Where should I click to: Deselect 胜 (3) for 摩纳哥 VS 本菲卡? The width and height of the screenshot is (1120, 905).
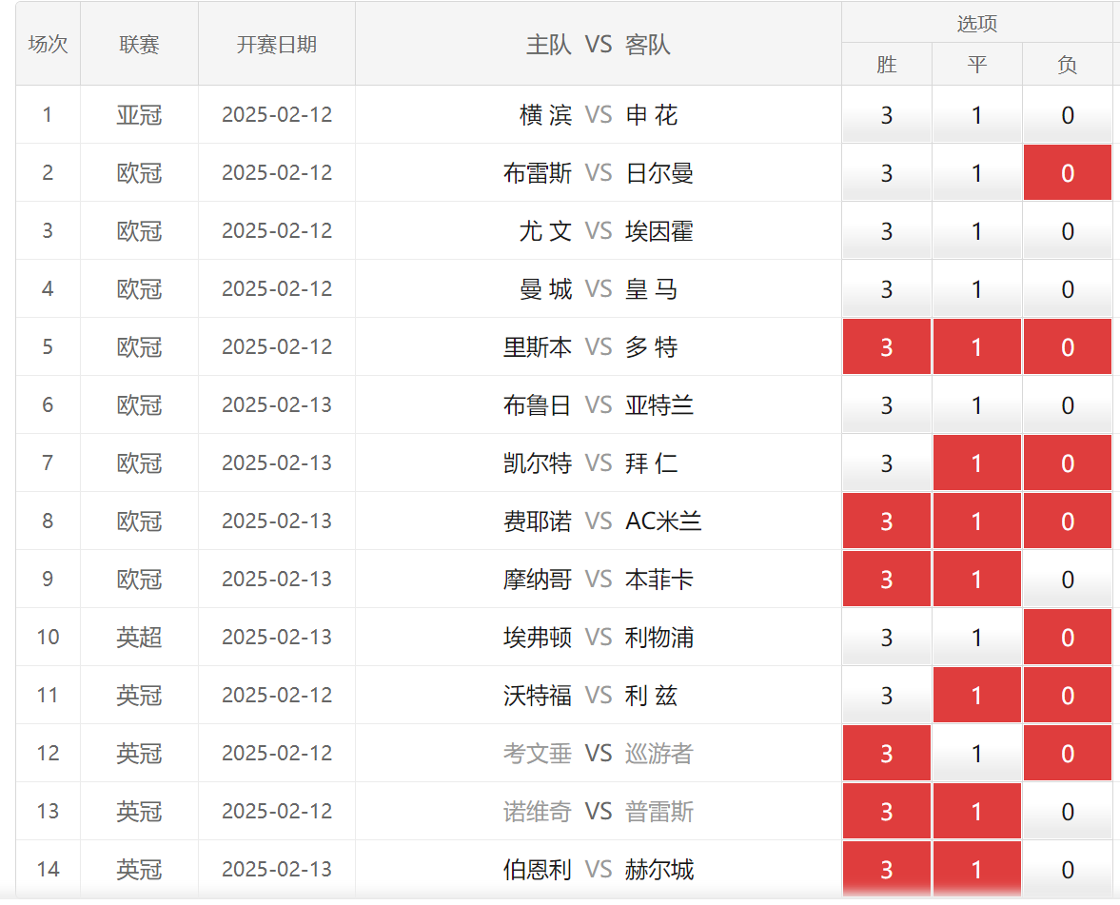tap(887, 580)
